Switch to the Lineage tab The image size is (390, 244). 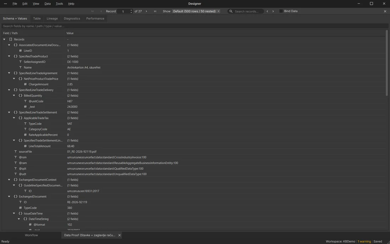[x=52, y=18]
